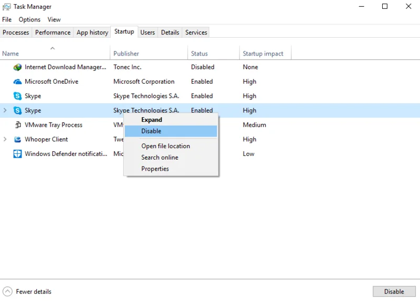Viewport: 420px width, 301px height.
Task: Expand the highlighted Skype row chevron
Action: pyautogui.click(x=5, y=110)
